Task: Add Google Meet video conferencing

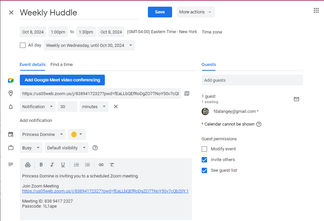Action: 62,80
